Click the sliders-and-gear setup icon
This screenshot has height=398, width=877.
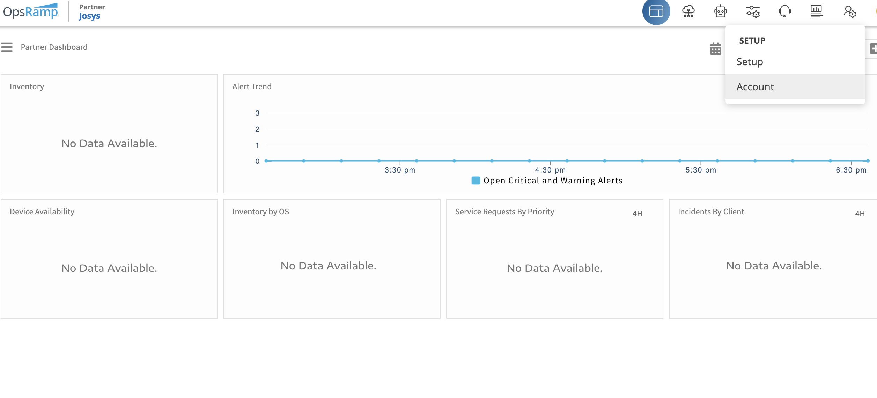(x=752, y=12)
